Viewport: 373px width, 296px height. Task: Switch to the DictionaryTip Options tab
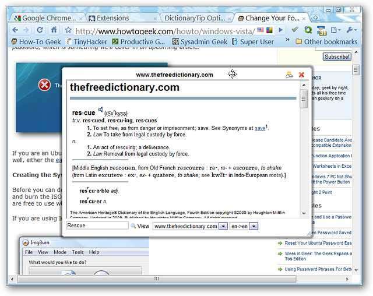tap(195, 18)
